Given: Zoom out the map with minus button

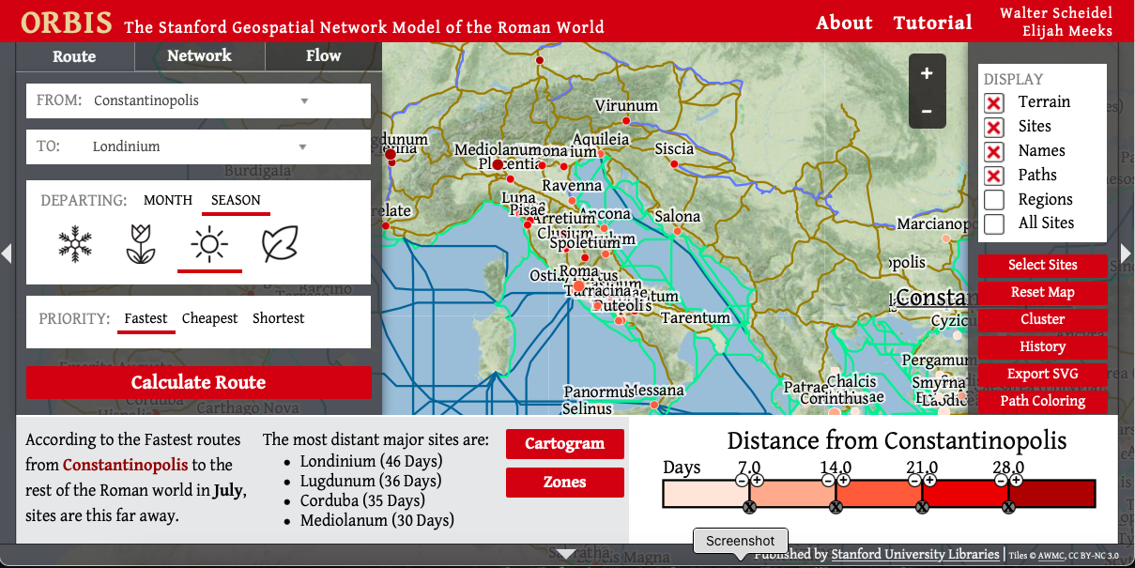Looking at the screenshot, I should [927, 111].
